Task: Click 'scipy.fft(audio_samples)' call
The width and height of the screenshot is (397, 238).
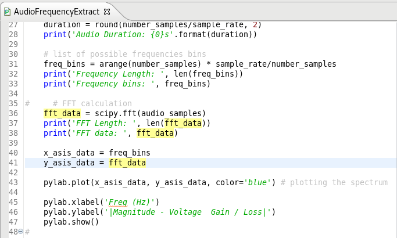Action: pos(151,113)
